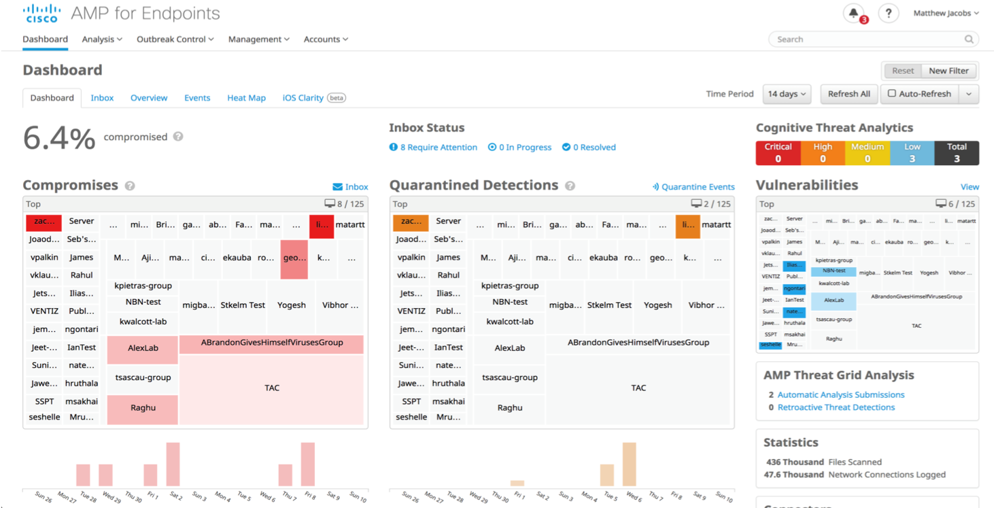Click the search magnifier icon
Image resolution: width=994 pixels, height=508 pixels.
click(x=969, y=39)
